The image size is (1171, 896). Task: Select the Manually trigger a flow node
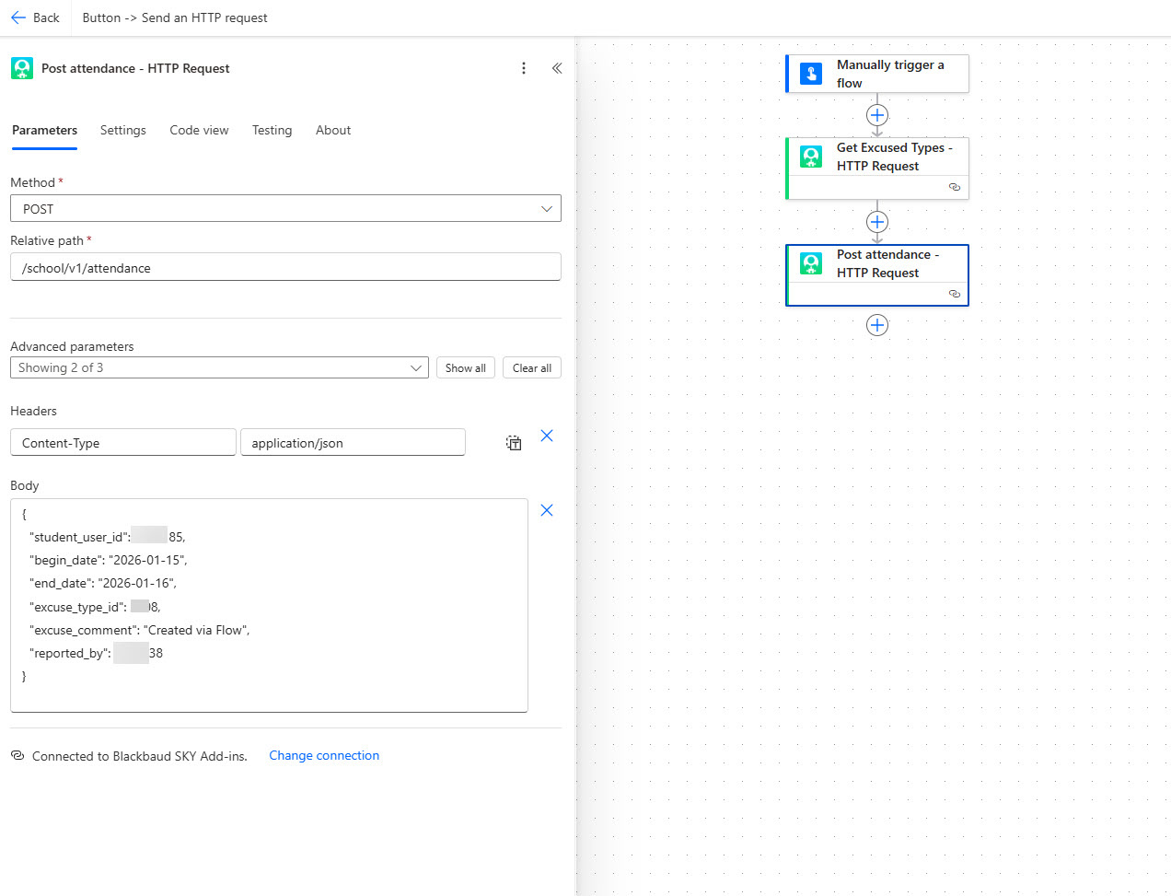(877, 74)
